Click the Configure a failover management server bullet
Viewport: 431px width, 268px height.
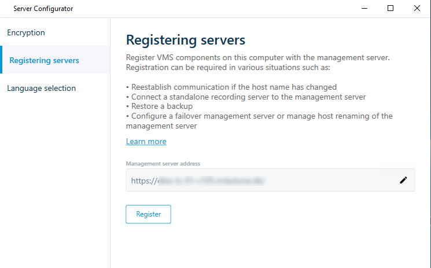[x=259, y=116]
